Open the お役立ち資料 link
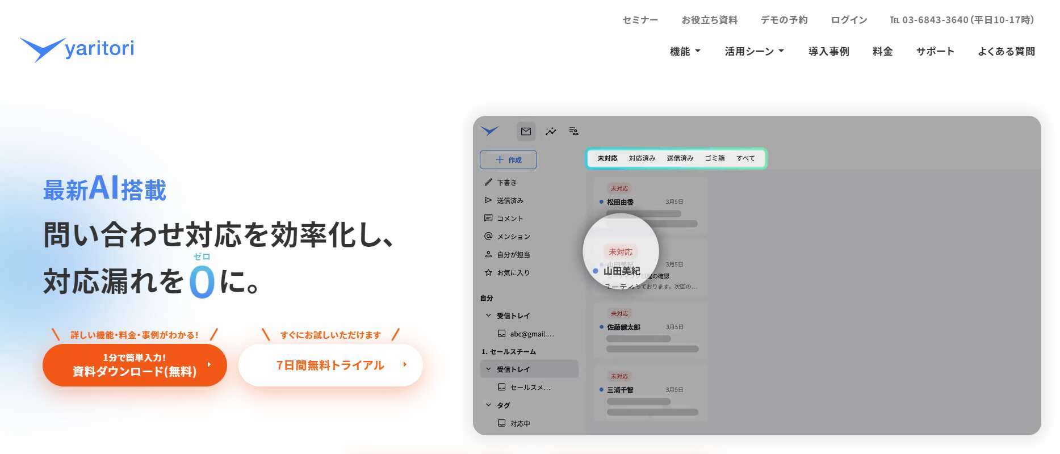The height and width of the screenshot is (454, 1060). point(709,20)
